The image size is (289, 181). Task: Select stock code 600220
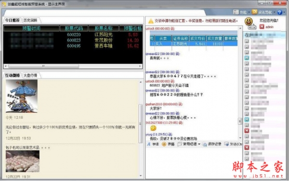coord(74,35)
